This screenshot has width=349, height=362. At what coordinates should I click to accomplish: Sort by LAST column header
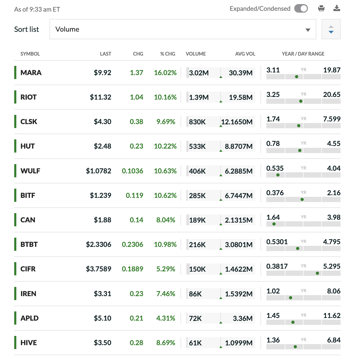[x=106, y=54]
